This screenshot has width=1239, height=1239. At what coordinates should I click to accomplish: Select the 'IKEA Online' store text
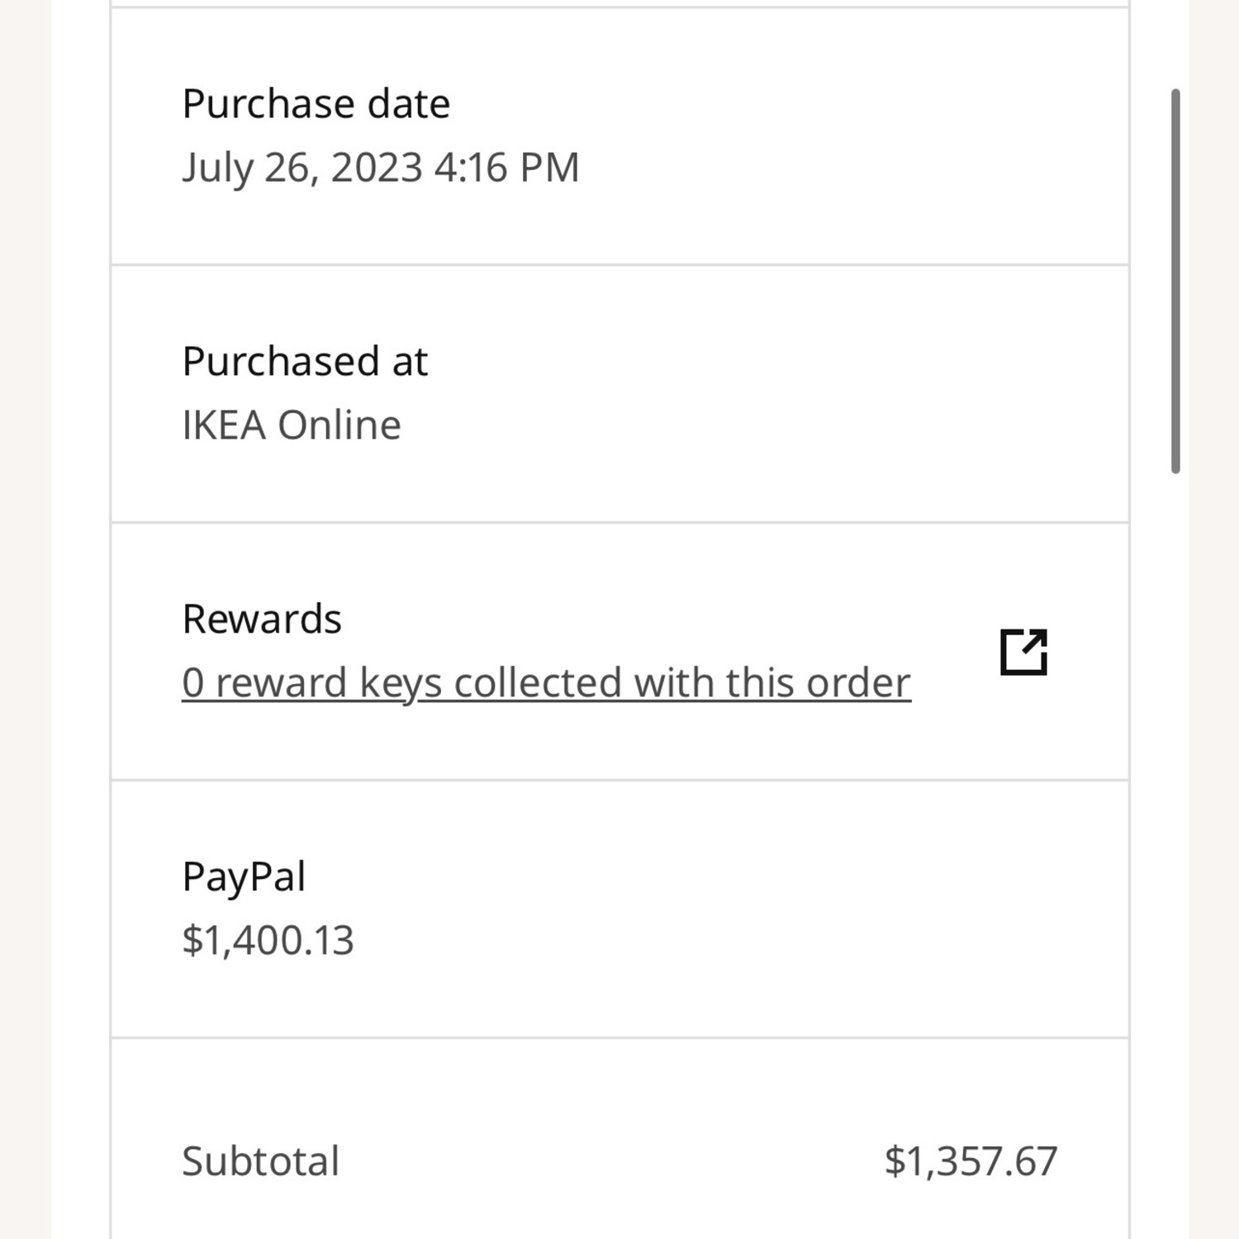291,425
